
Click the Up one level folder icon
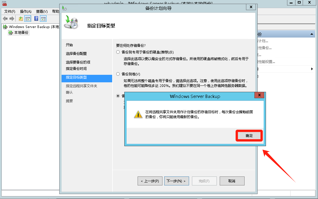[21, 19]
